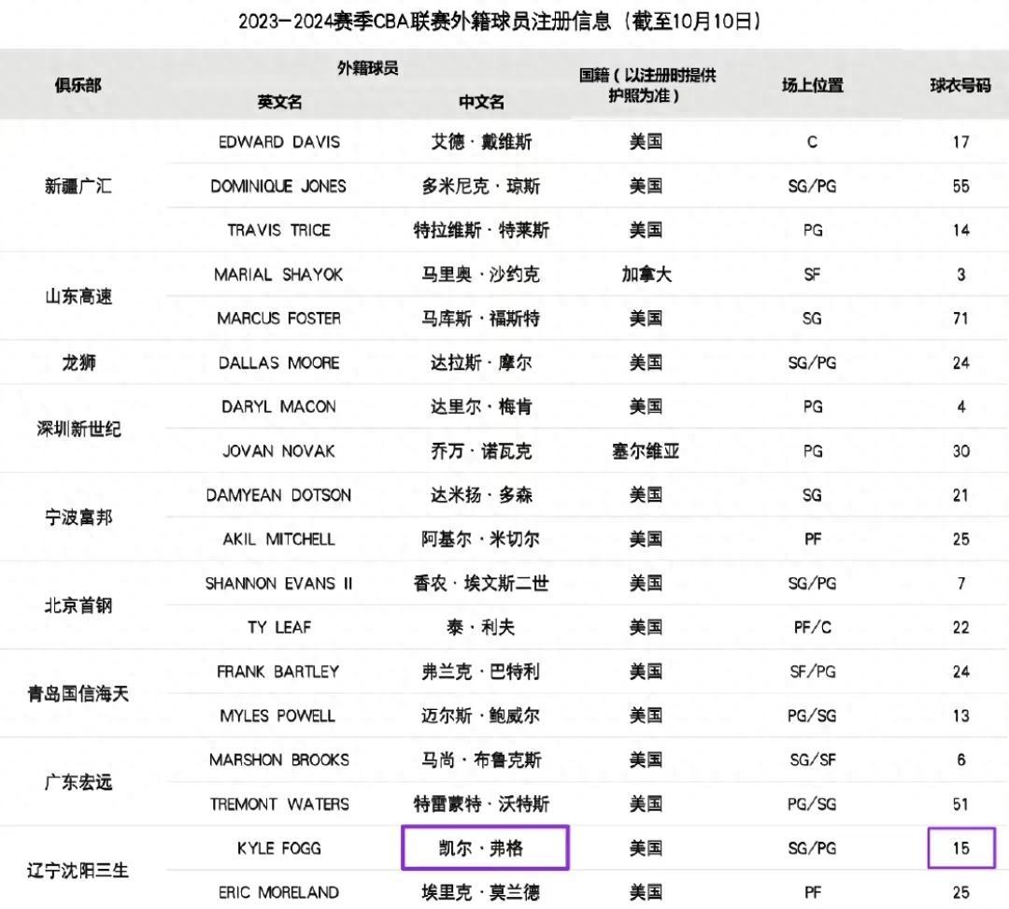Select jersey number 71 for Marcus Foster
This screenshot has height=909, width=1009.
pyautogui.click(x=960, y=319)
